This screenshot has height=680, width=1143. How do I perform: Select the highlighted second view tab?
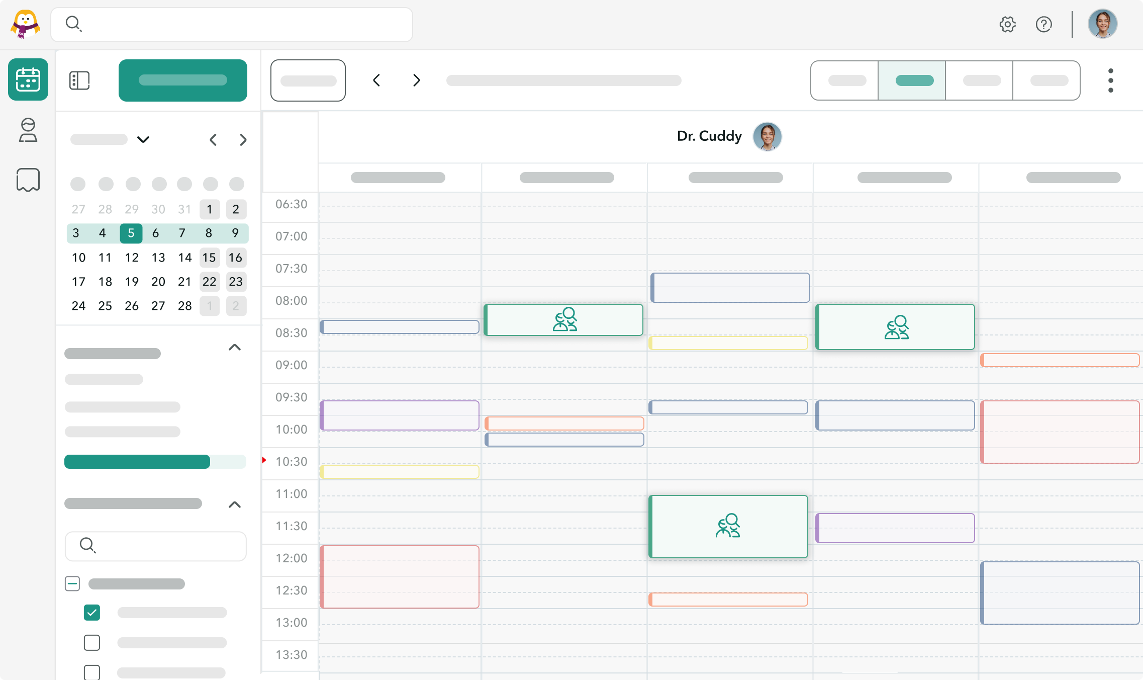click(912, 80)
